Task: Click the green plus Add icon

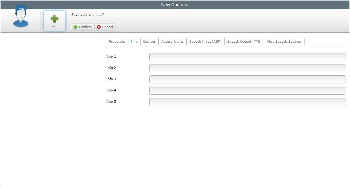Action: pos(55,19)
